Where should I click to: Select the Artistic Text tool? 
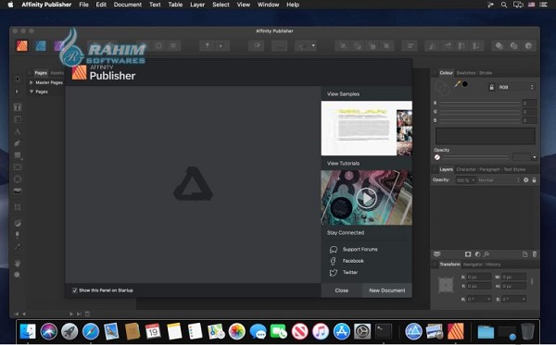(18, 131)
